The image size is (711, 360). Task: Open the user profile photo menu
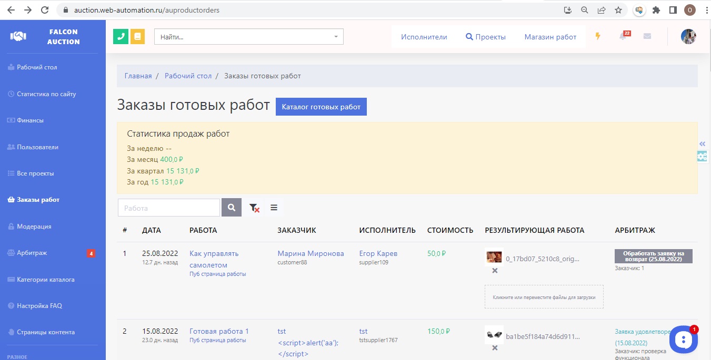coord(688,36)
